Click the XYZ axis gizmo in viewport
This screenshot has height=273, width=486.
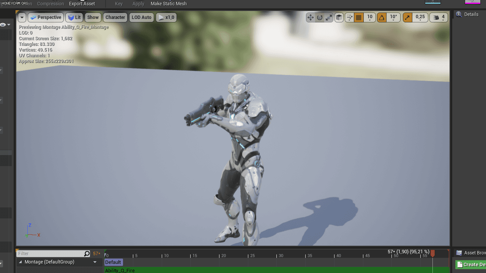tap(32, 231)
